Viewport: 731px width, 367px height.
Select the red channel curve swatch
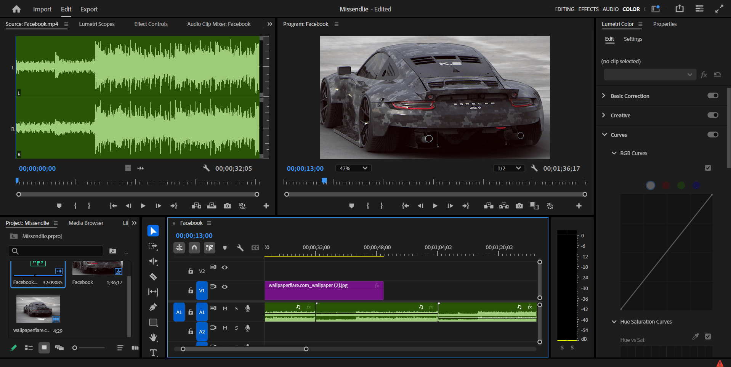click(666, 186)
